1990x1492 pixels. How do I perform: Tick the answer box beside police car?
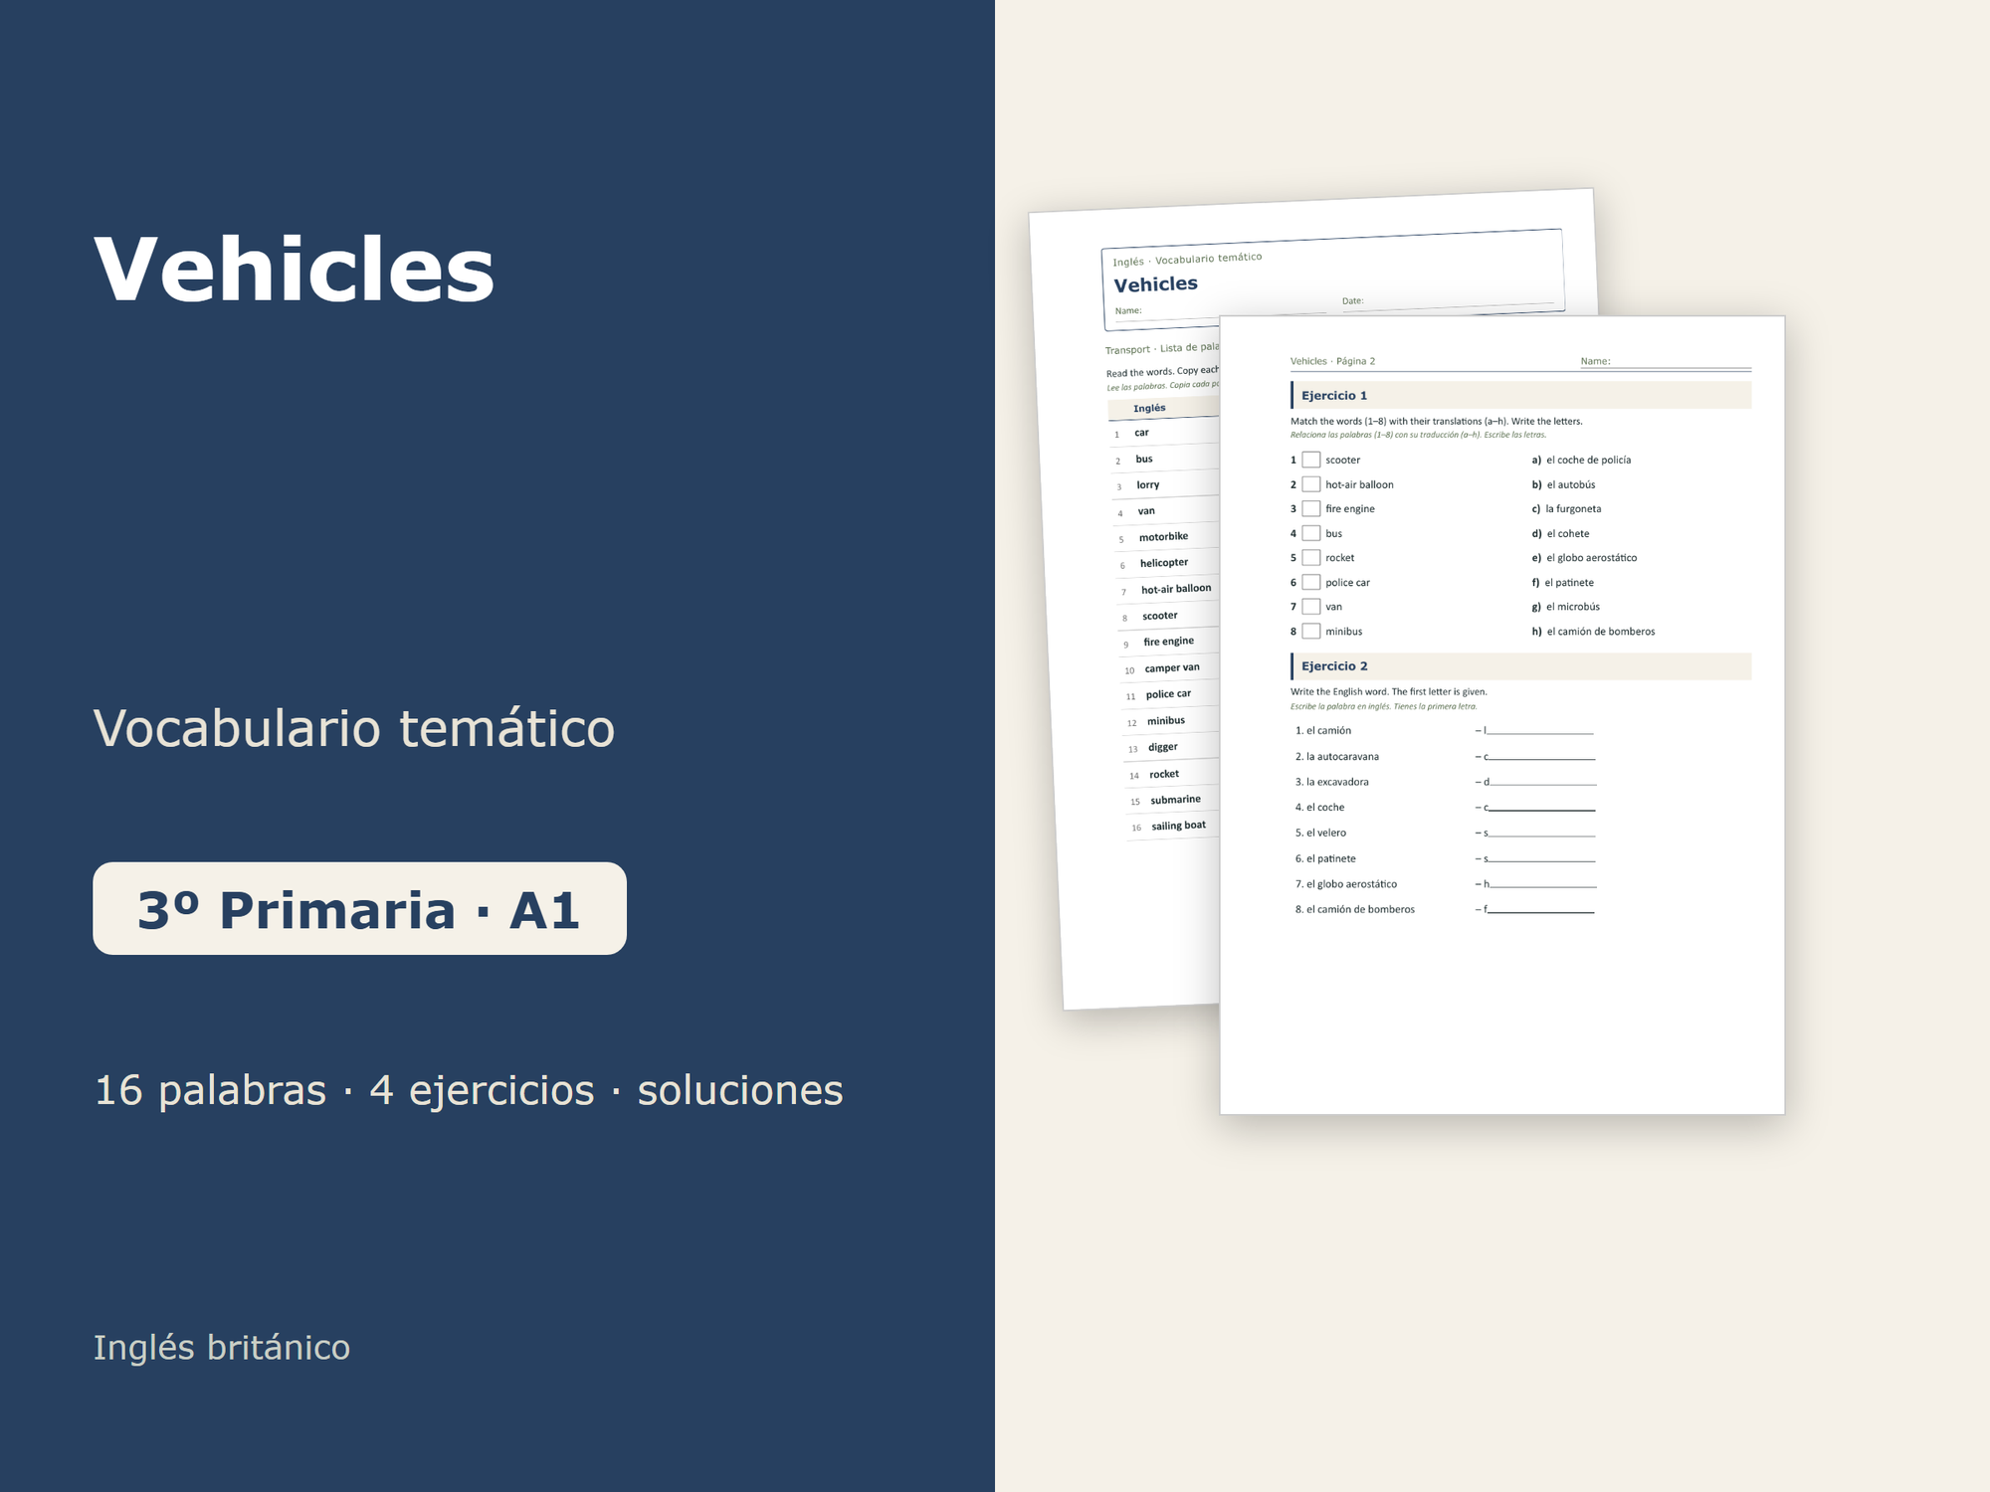(1311, 582)
